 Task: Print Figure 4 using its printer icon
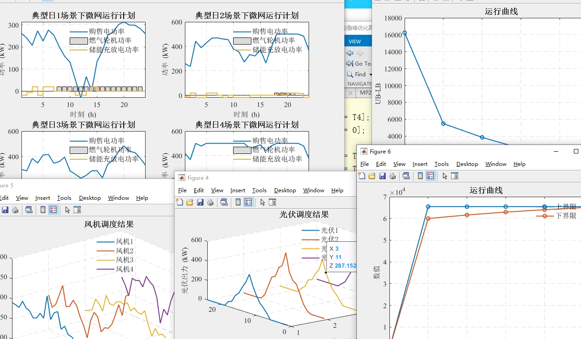[210, 202]
